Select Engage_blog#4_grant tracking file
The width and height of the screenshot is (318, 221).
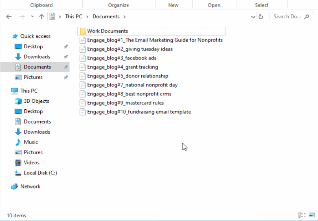[122, 67]
